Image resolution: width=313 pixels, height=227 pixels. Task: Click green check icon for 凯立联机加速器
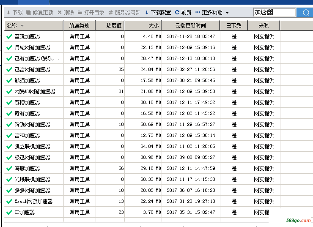[9, 147]
